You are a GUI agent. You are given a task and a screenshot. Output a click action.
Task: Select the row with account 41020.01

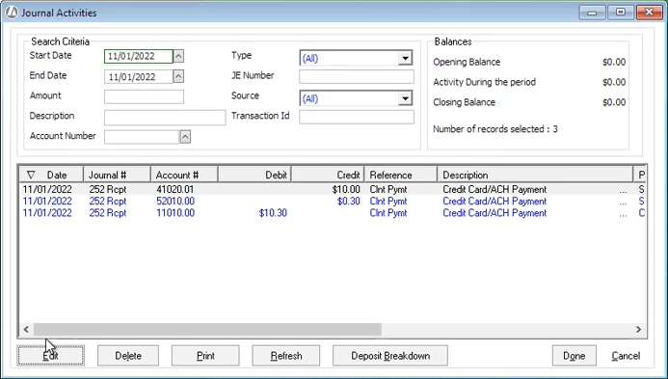click(334, 189)
